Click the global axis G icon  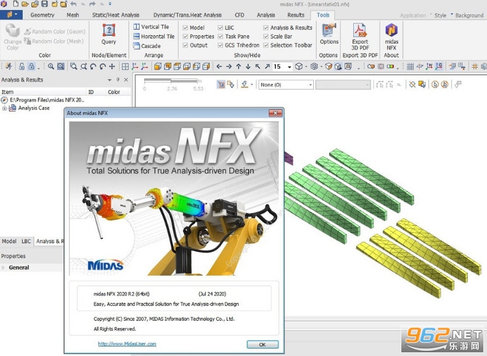pyautogui.click(x=439, y=66)
